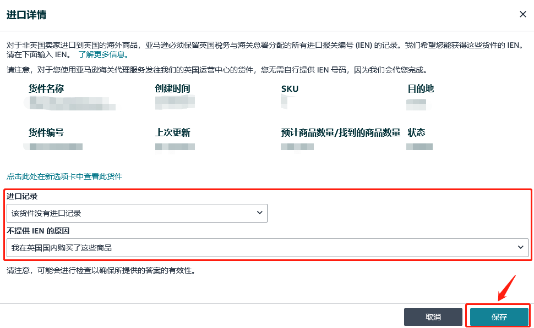This screenshot has height=328, width=534.
Task: Click the 保存 button
Action: tap(498, 316)
